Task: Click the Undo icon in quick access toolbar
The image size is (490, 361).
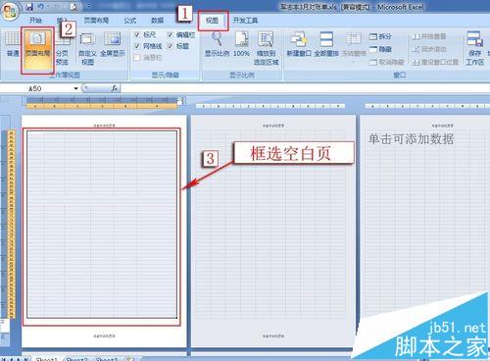Action: tap(41, 7)
